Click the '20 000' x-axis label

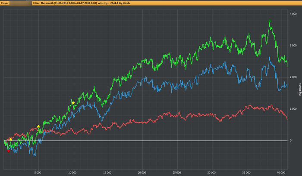[x=142, y=173]
